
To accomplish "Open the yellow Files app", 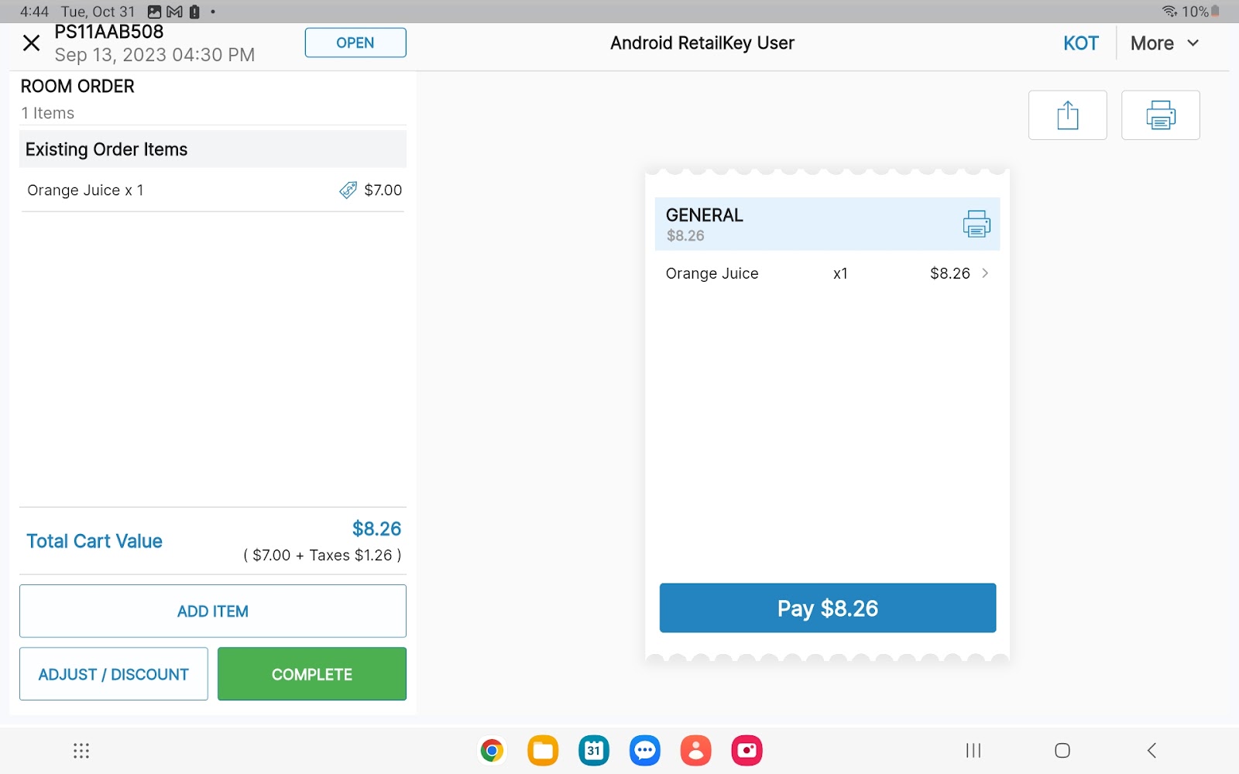I will (x=543, y=750).
